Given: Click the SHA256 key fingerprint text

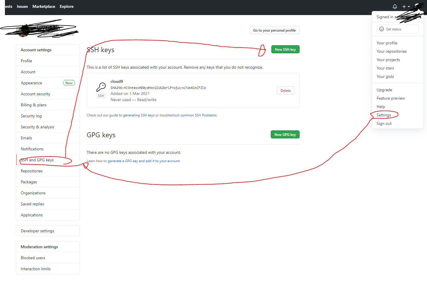Looking at the screenshot, I should (158, 88).
